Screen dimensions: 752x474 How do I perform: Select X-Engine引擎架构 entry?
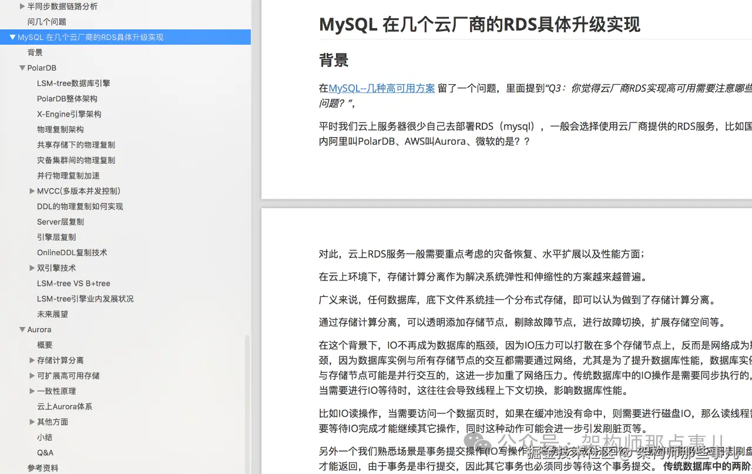pyautogui.click(x=69, y=114)
